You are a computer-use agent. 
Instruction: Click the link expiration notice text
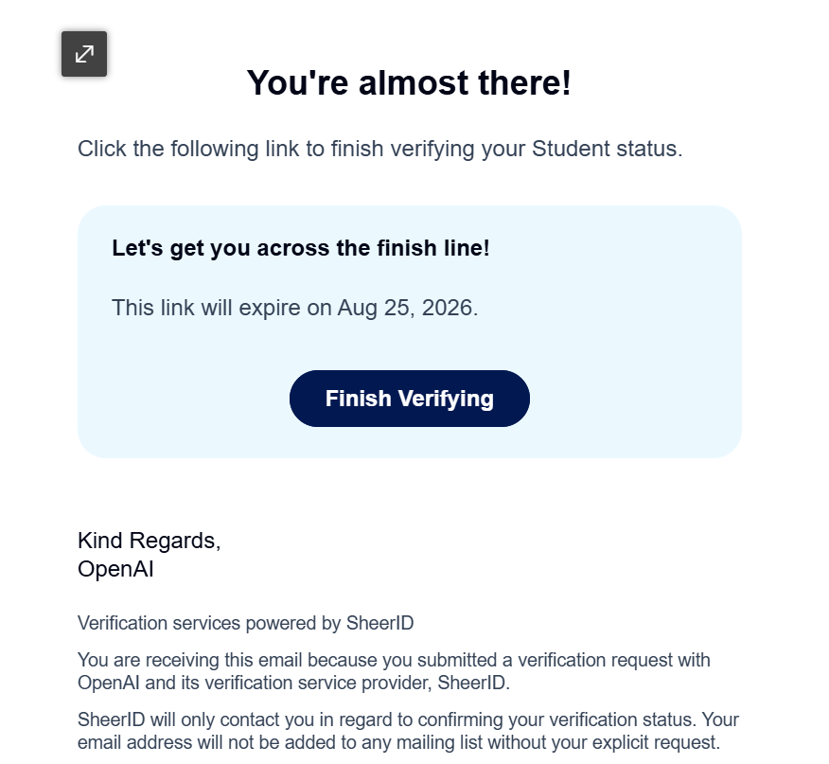coord(294,308)
